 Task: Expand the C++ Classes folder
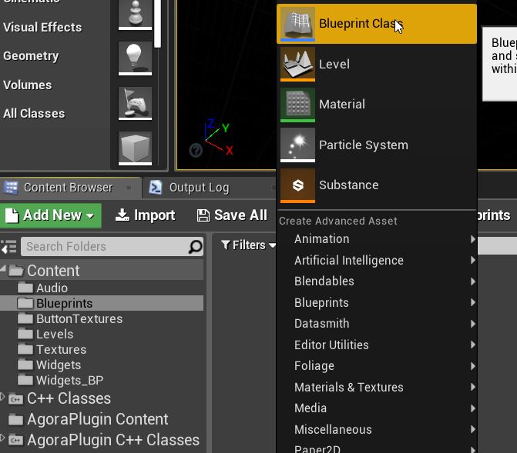2,396
